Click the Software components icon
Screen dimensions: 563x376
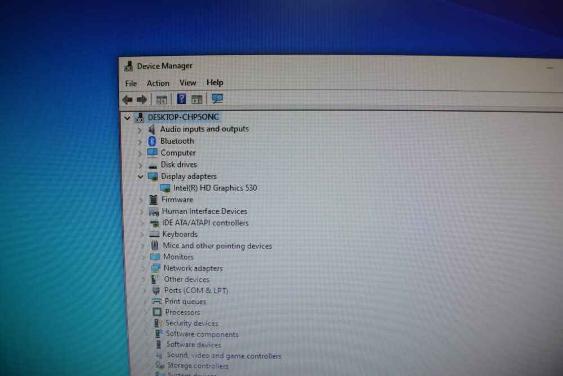click(x=158, y=334)
